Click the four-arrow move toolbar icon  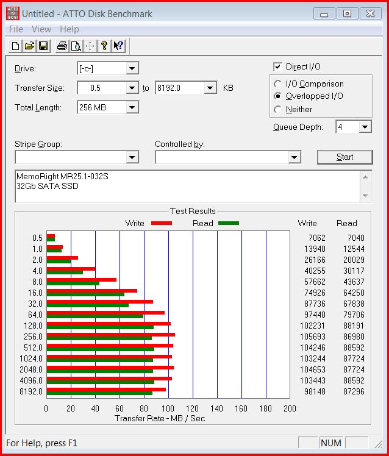[x=90, y=46]
